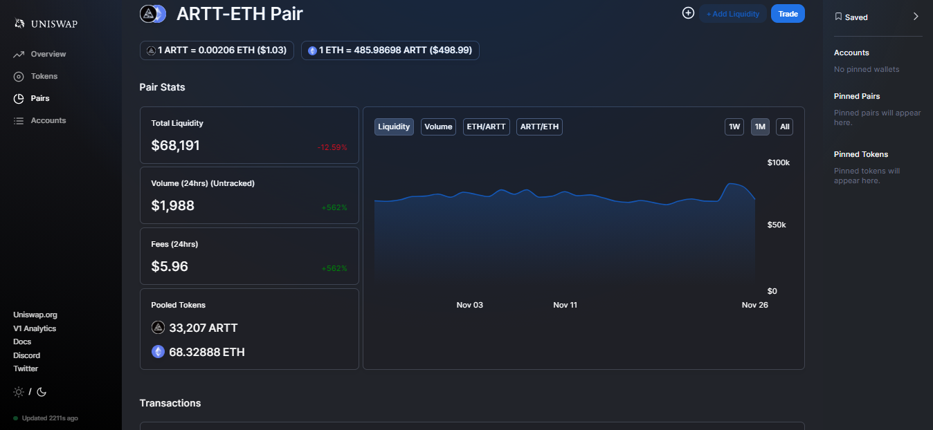
Task: Open the Pairs page
Action: (40, 98)
